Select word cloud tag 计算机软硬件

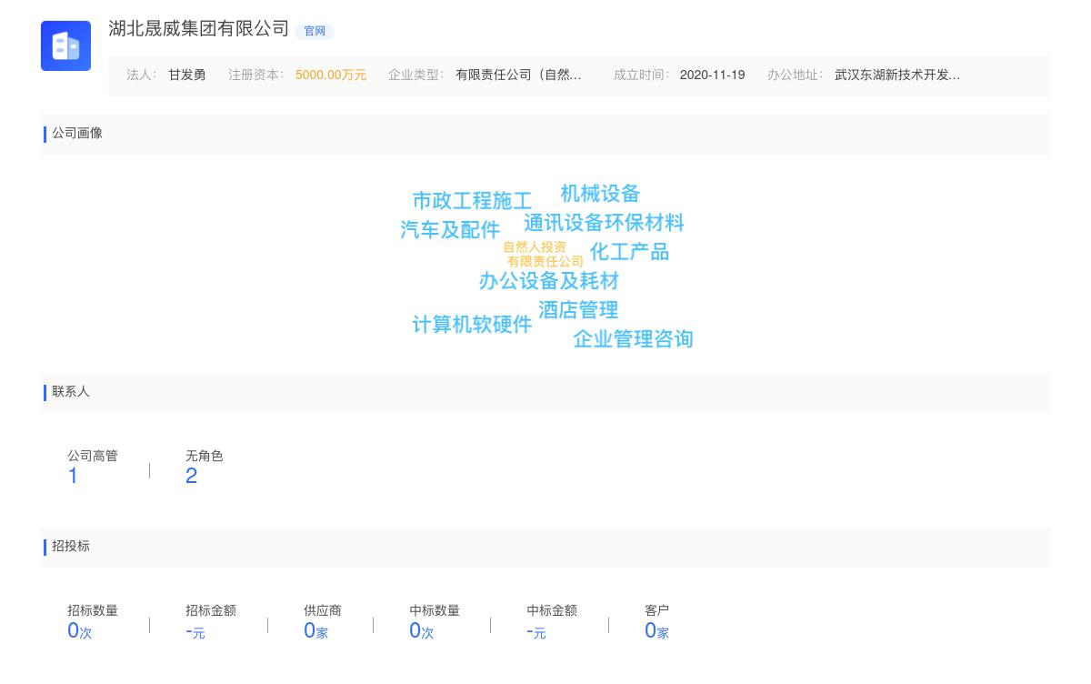tap(472, 325)
